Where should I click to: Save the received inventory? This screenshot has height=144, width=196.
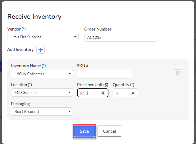coord(85,131)
